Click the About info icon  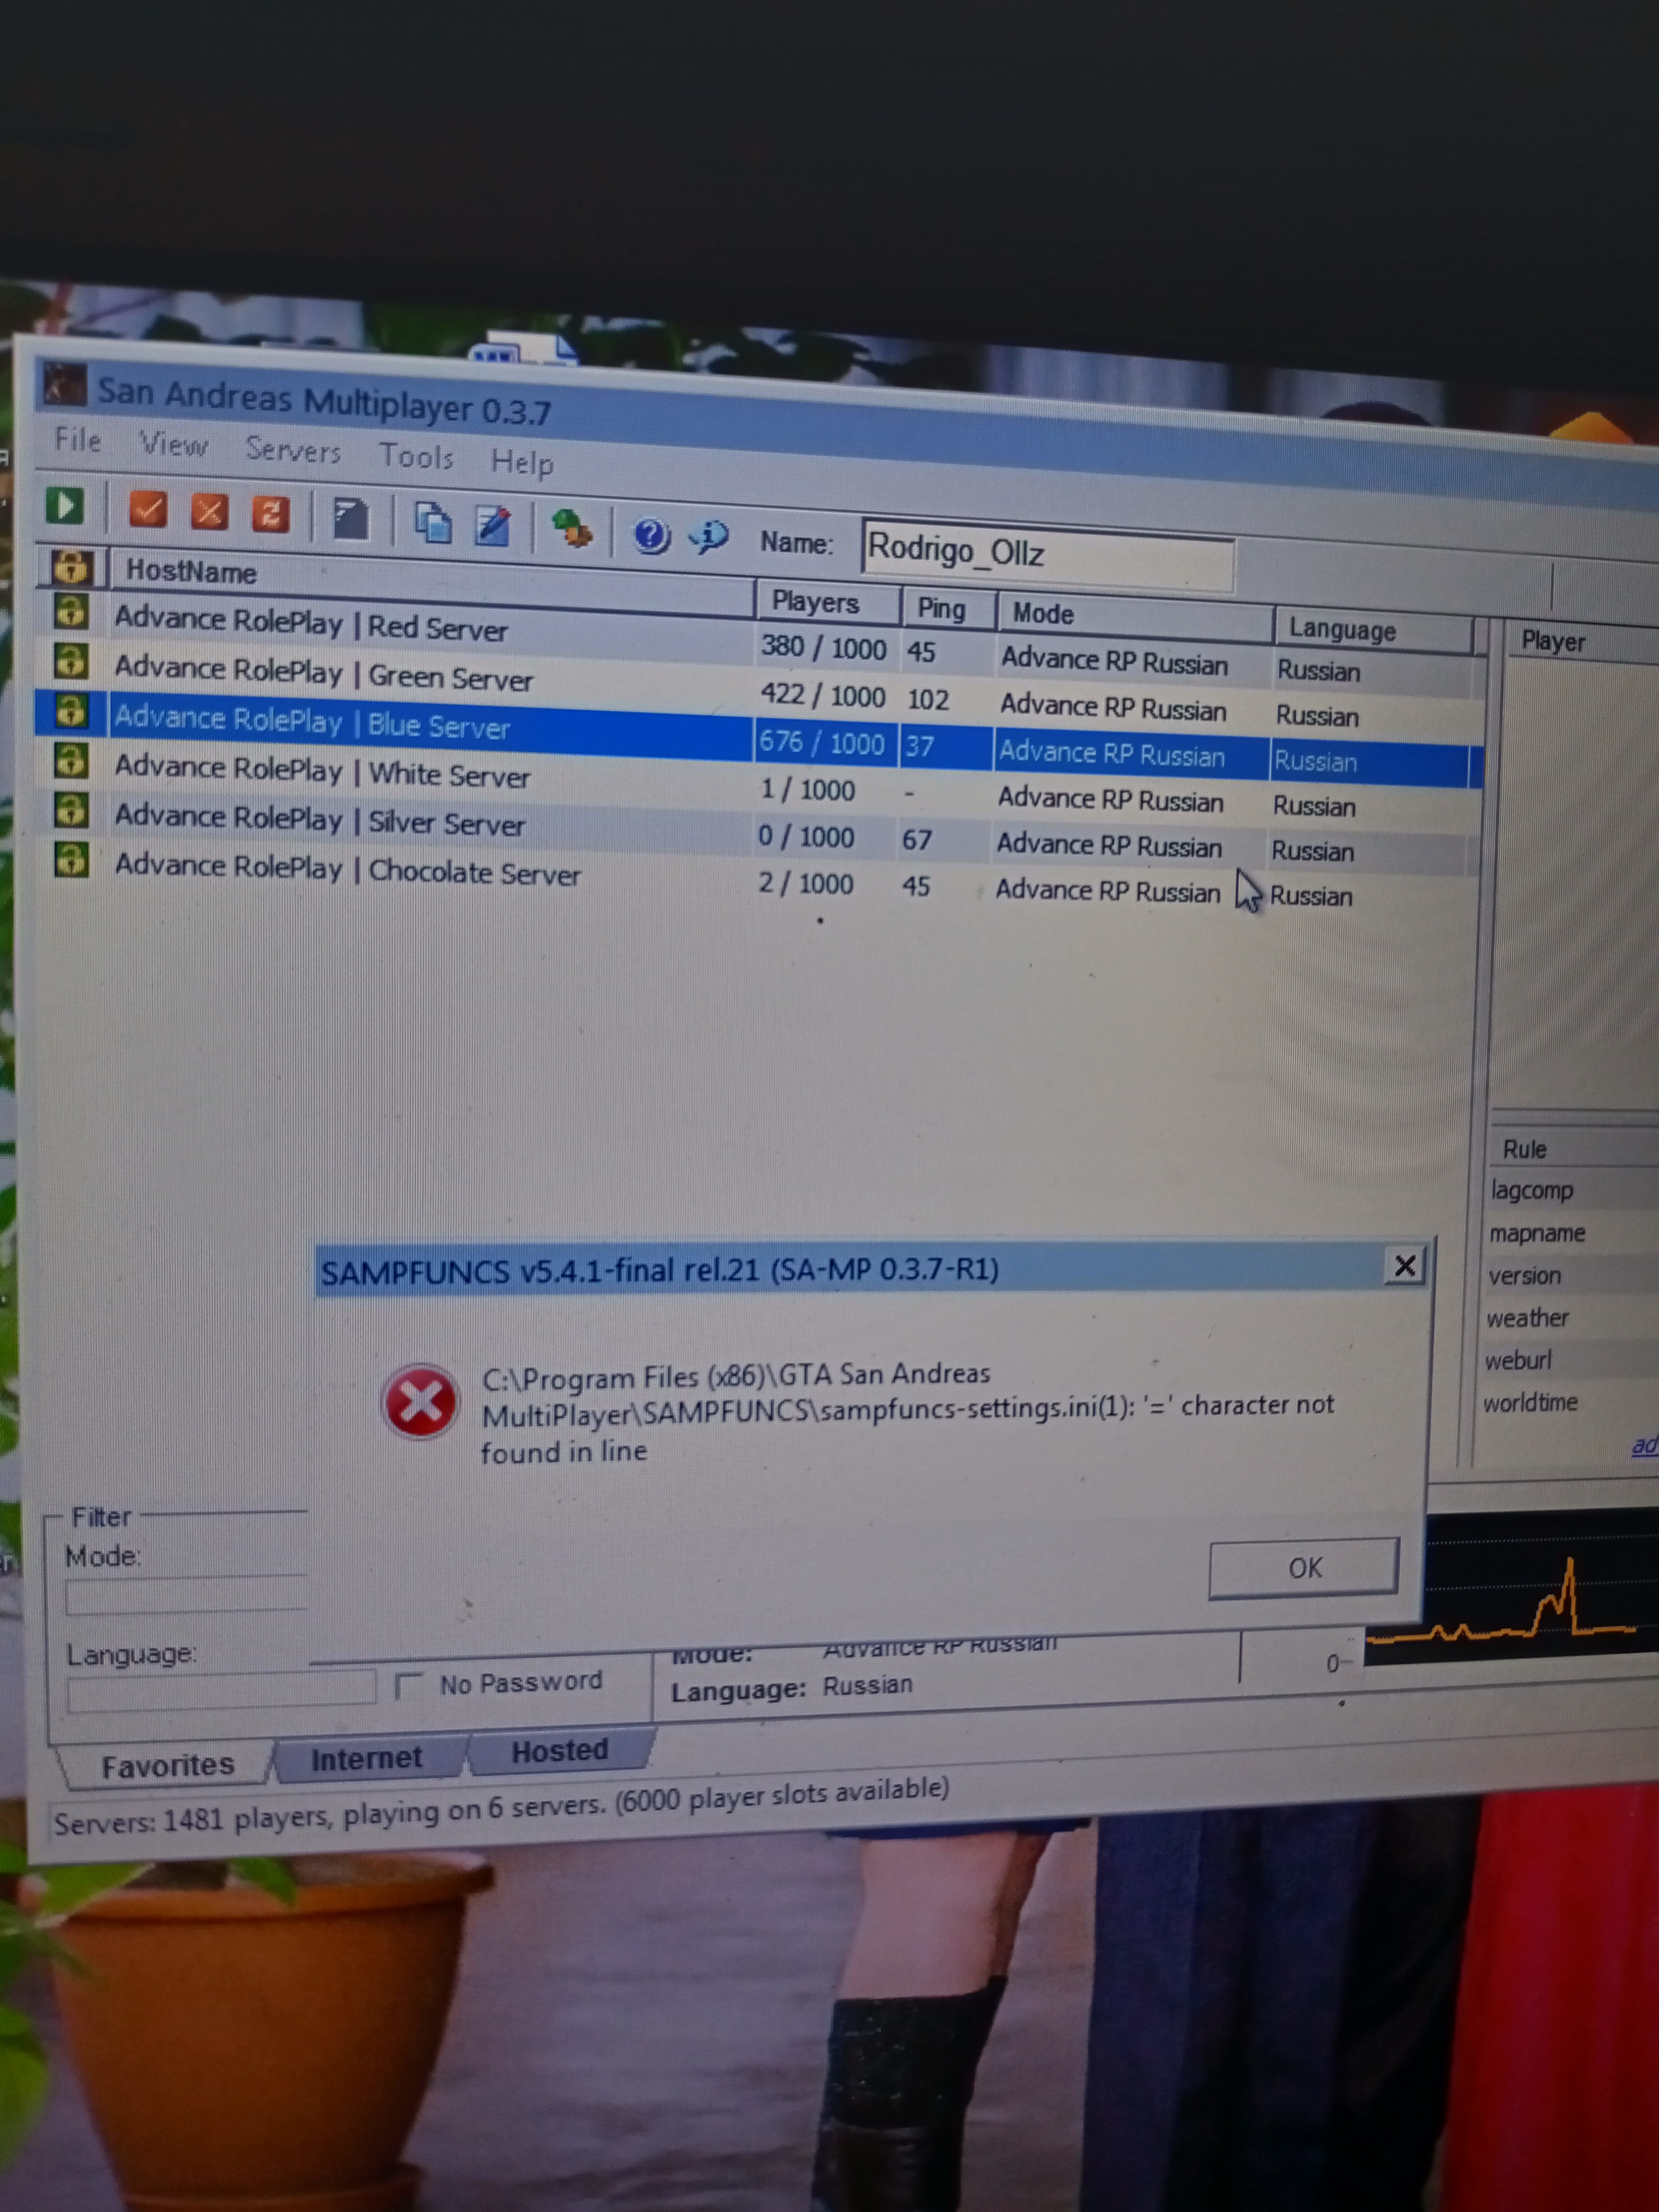[x=709, y=537]
